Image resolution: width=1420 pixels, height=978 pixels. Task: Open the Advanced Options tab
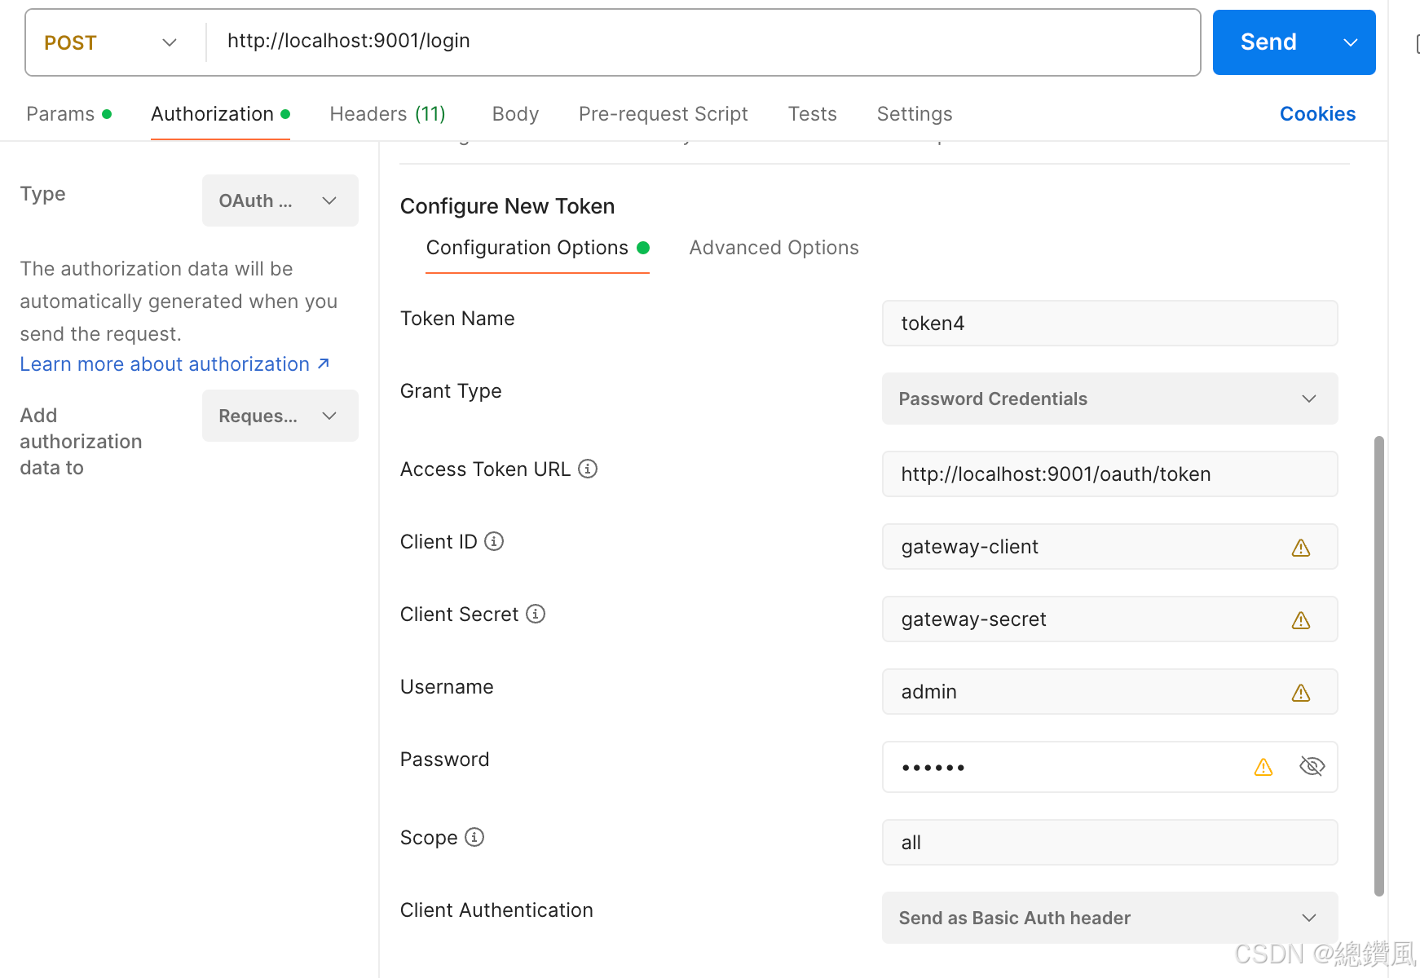pyautogui.click(x=774, y=248)
